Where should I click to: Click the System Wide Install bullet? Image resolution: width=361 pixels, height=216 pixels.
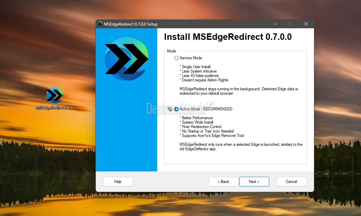click(x=197, y=122)
